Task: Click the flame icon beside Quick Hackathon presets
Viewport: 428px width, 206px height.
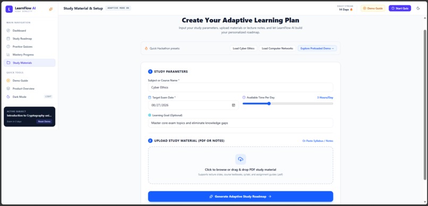Action: click(x=146, y=48)
